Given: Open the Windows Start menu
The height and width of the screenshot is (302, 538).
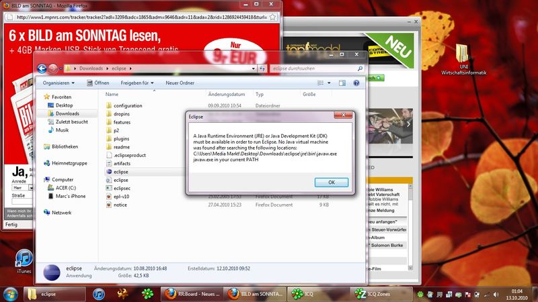Looking at the screenshot, I should [x=10, y=294].
